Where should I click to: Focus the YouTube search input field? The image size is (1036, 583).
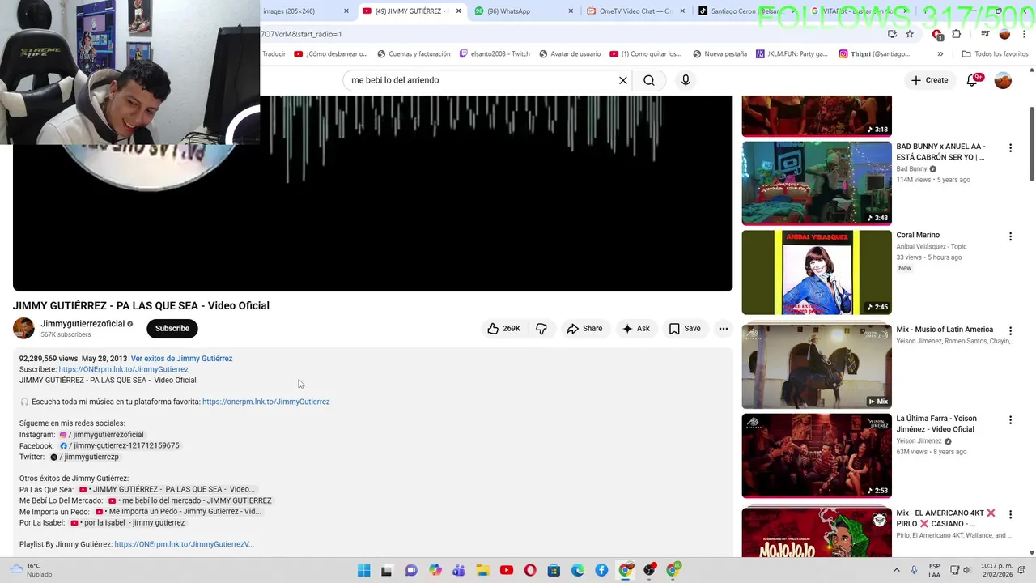pos(482,80)
